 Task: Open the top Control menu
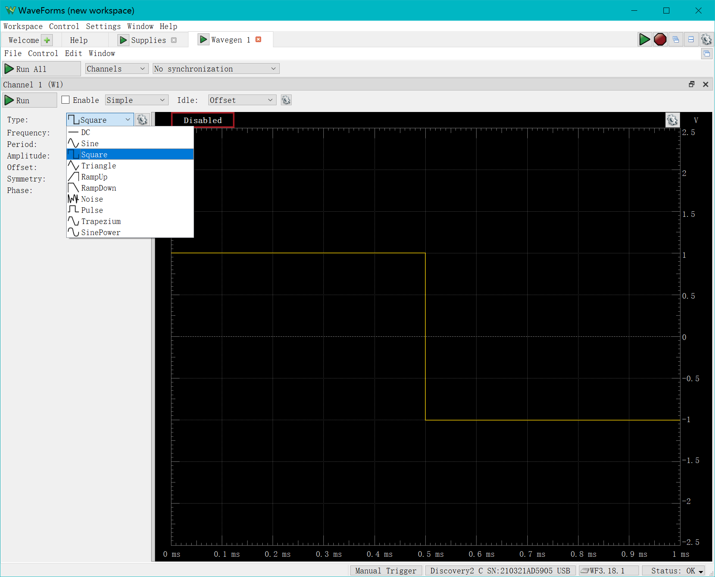64,26
